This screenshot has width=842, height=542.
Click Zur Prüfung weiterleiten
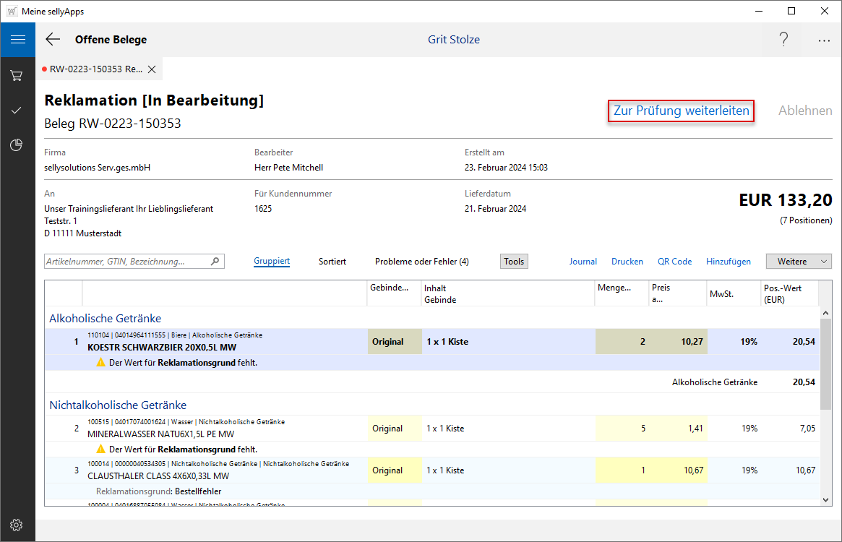pyautogui.click(x=681, y=111)
